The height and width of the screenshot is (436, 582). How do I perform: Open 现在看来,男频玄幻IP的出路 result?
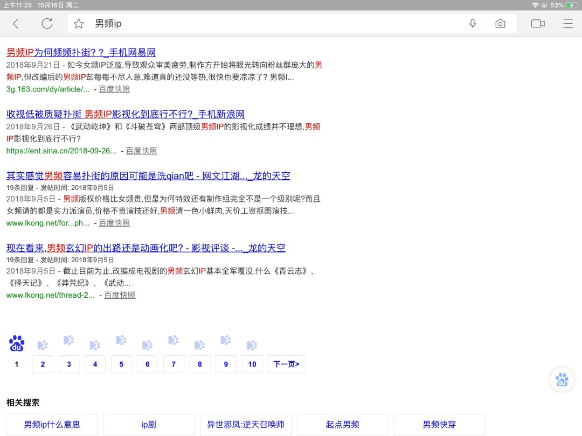point(145,248)
